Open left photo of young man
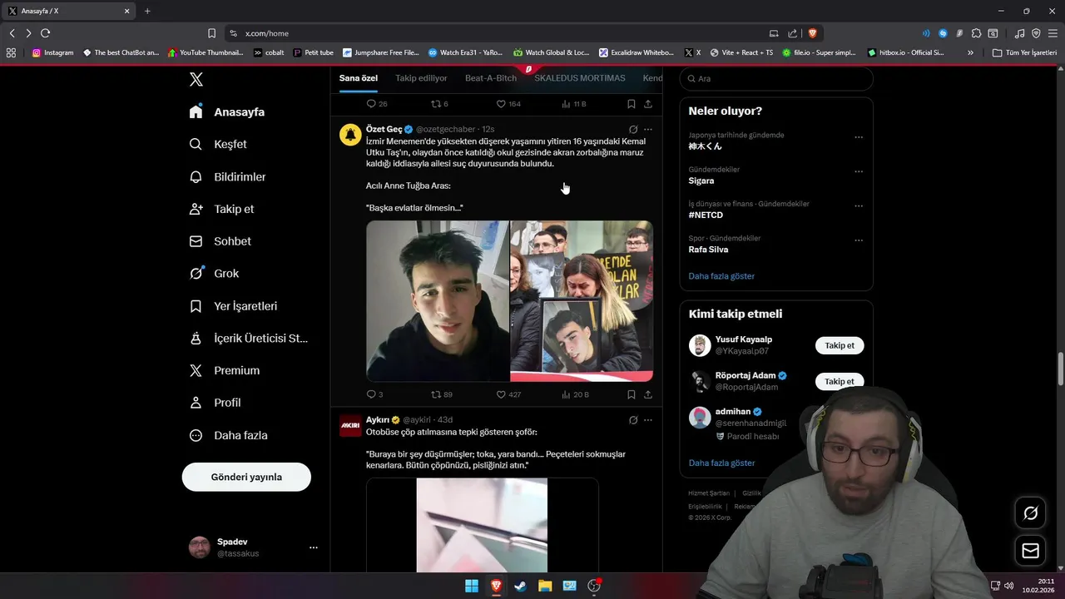1065x599 pixels. click(438, 301)
